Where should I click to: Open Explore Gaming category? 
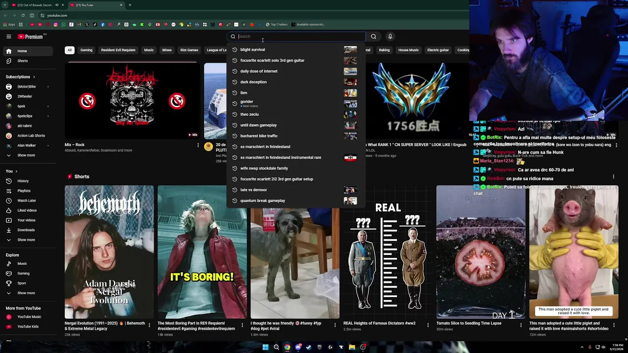click(x=28, y=274)
